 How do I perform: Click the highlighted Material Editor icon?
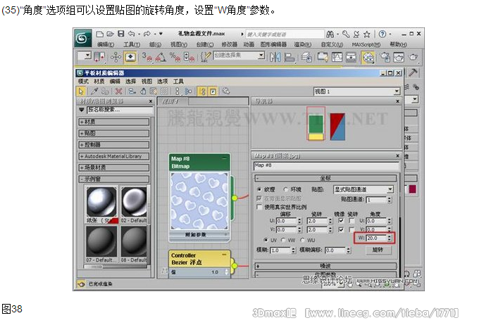(x=368, y=57)
